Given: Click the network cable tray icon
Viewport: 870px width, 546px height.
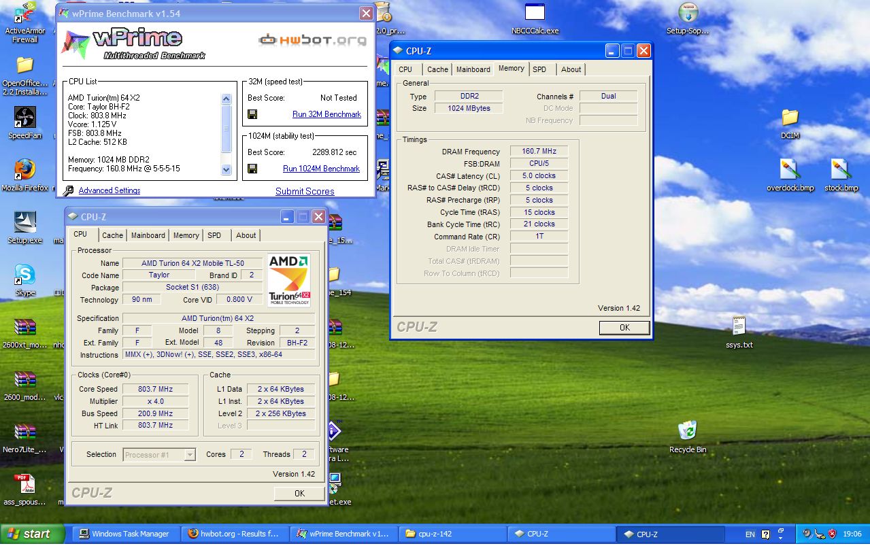Looking at the screenshot, I should (819, 534).
